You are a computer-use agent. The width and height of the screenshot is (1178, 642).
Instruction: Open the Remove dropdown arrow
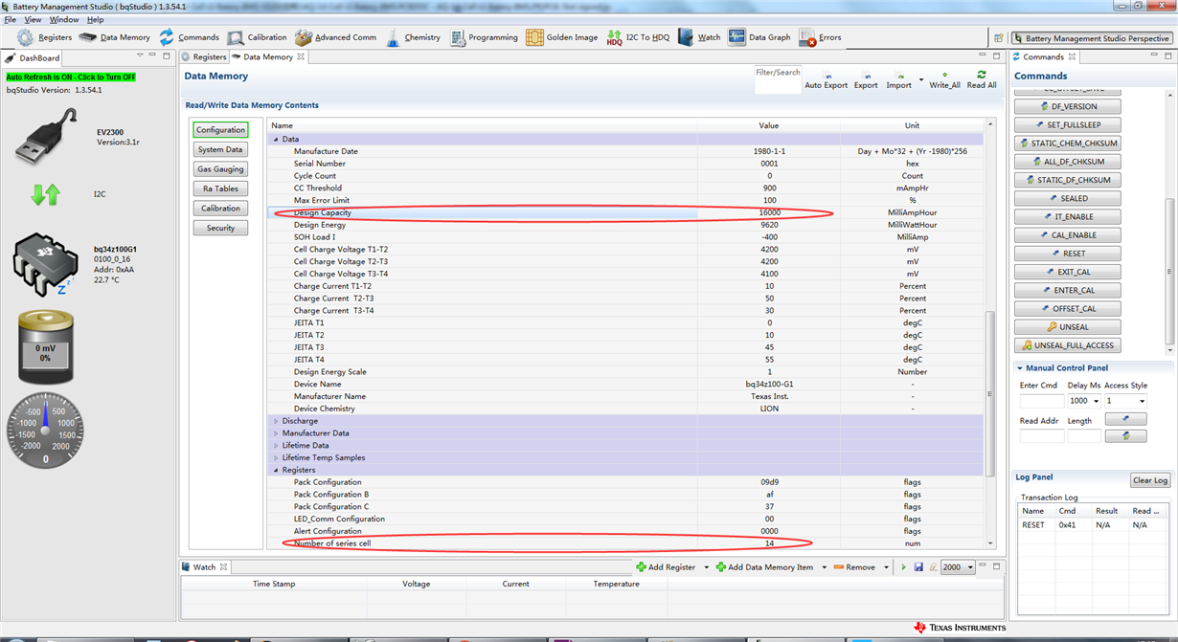tap(886, 567)
